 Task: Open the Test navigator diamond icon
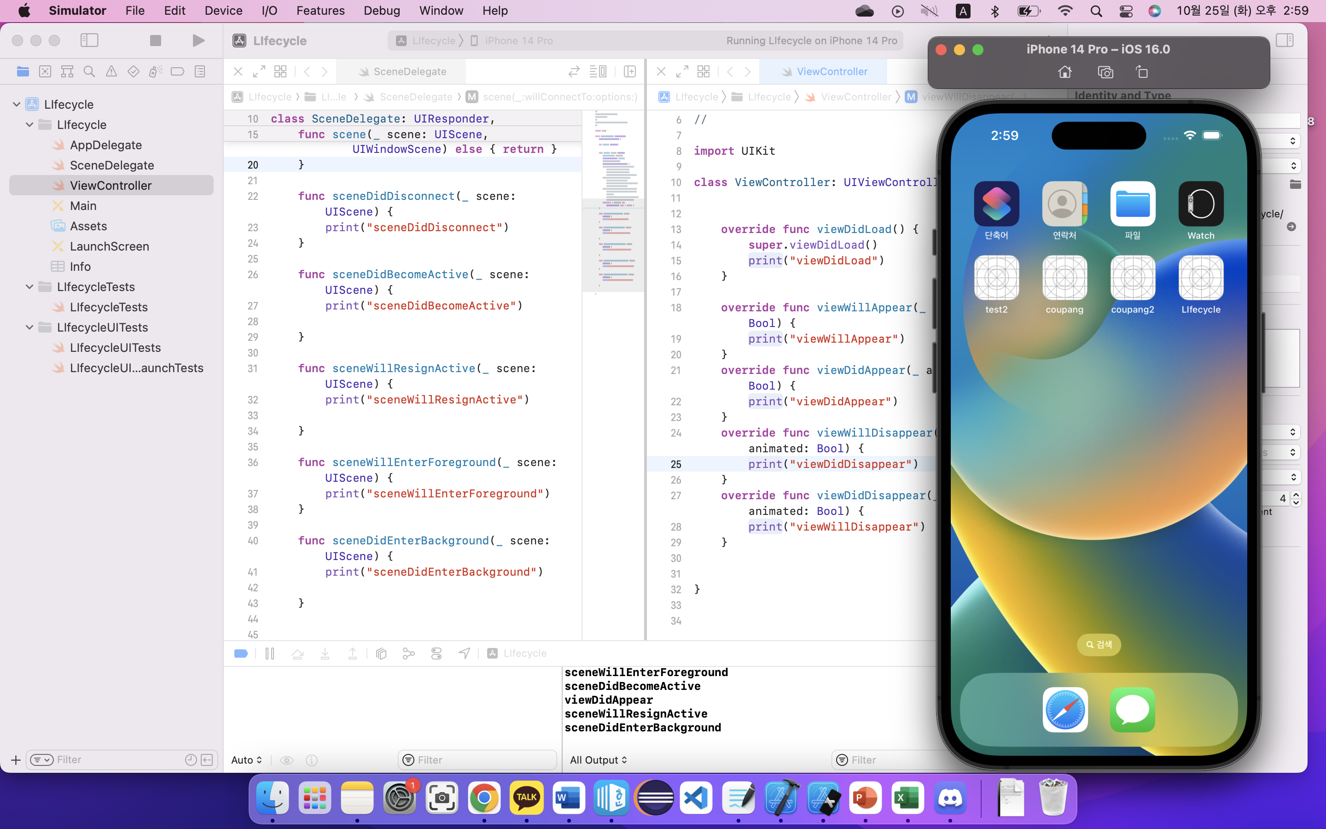(x=133, y=72)
